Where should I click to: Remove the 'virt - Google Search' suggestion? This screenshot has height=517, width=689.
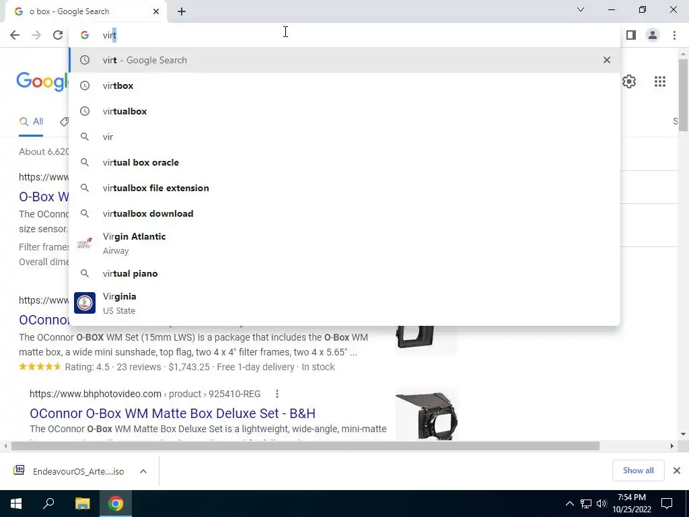point(607,60)
